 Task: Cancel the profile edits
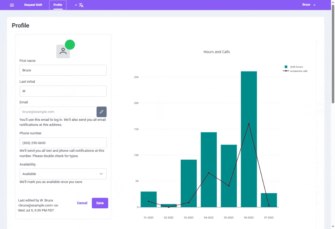tap(82, 203)
